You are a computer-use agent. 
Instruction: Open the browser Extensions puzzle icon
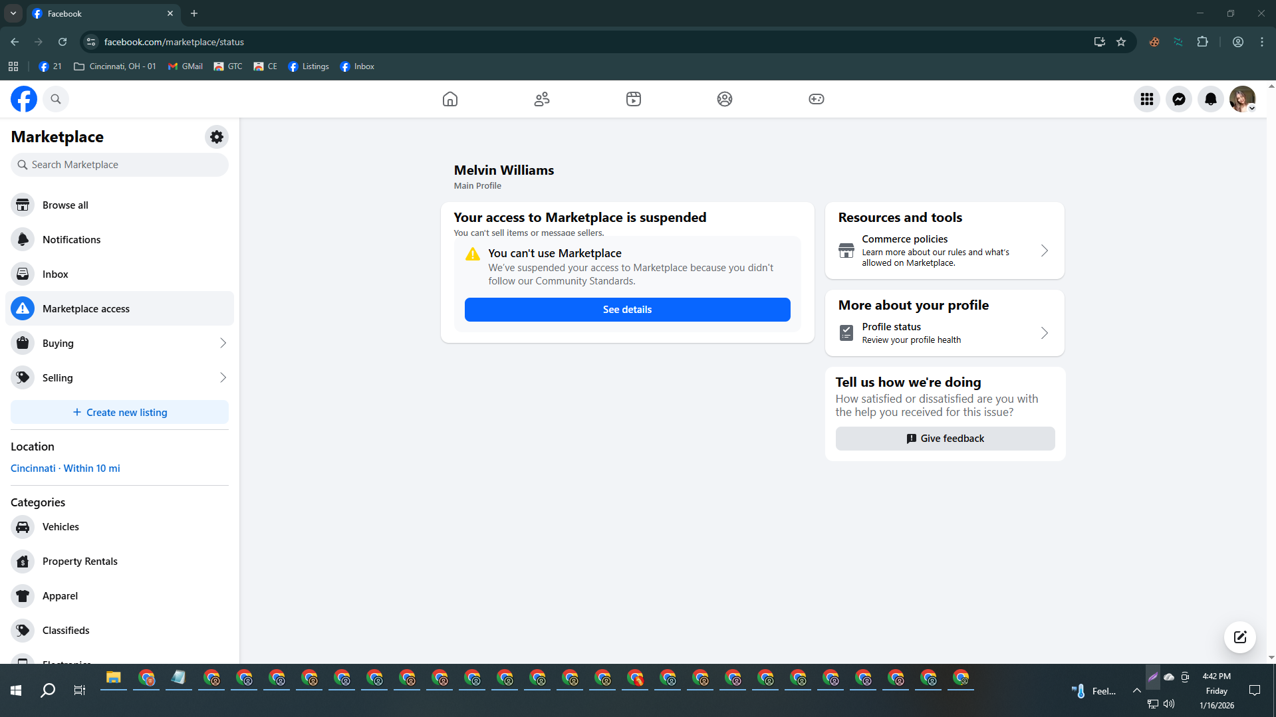[1202, 42]
